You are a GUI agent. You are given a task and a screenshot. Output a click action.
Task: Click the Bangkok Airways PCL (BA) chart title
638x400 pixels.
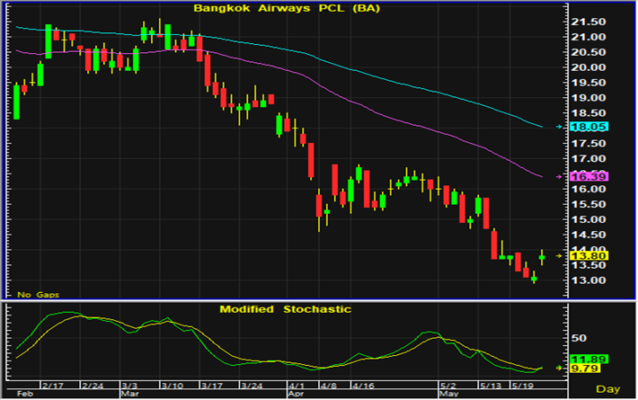coord(287,8)
